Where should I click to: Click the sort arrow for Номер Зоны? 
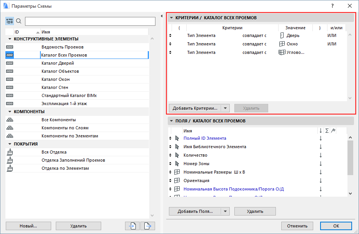321,164
